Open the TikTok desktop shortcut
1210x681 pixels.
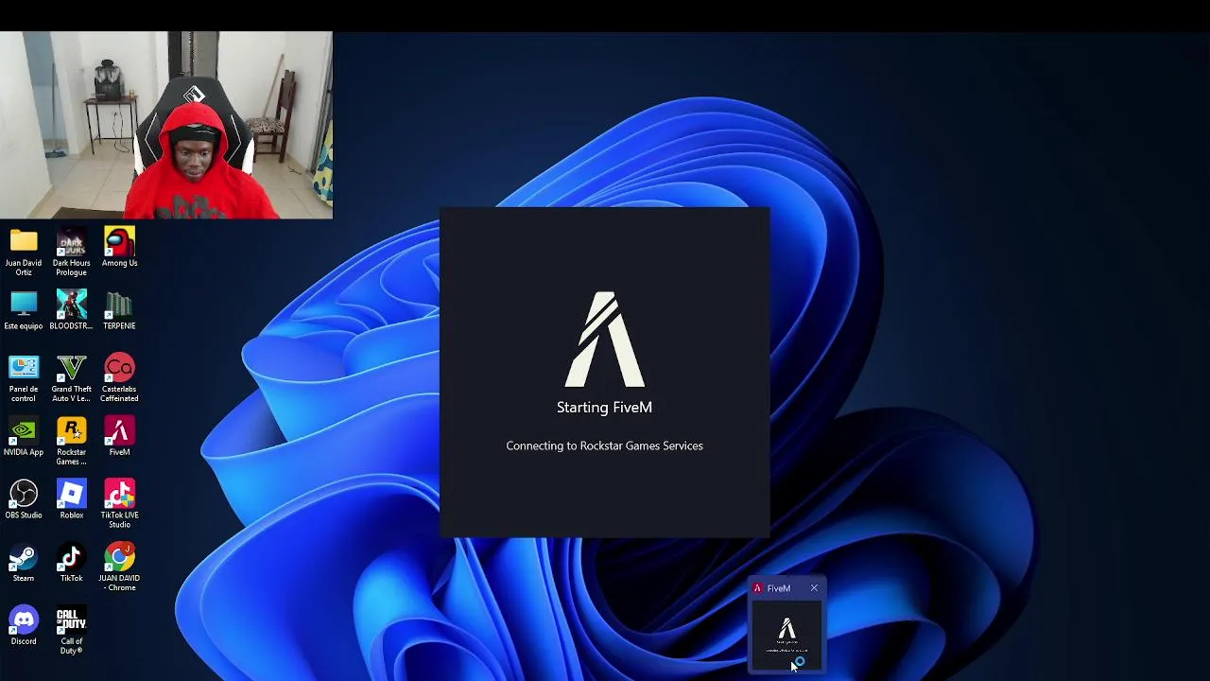[71, 563]
